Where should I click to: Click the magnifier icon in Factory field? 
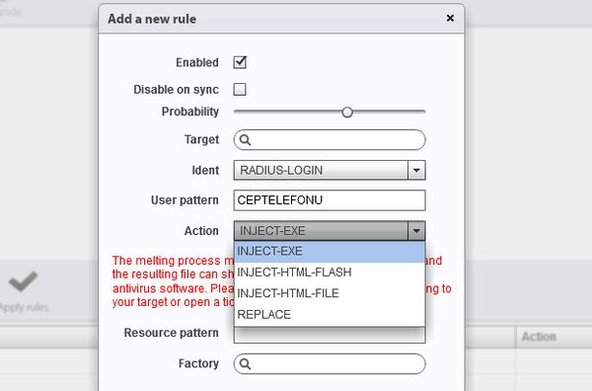pos(245,363)
